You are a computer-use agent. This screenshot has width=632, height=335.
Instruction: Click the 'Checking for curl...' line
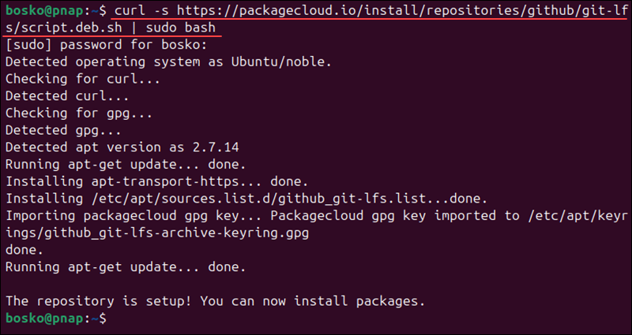(83, 79)
